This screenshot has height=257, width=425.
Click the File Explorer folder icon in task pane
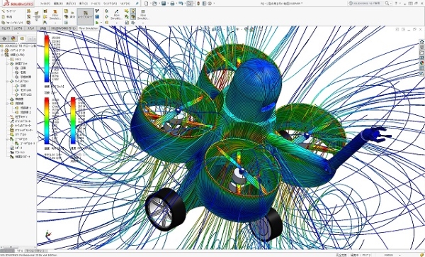(x=421, y=52)
